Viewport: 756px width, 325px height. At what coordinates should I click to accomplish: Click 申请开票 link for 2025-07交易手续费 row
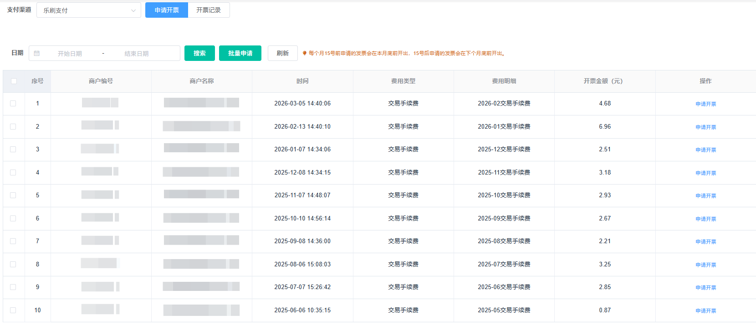click(x=705, y=265)
